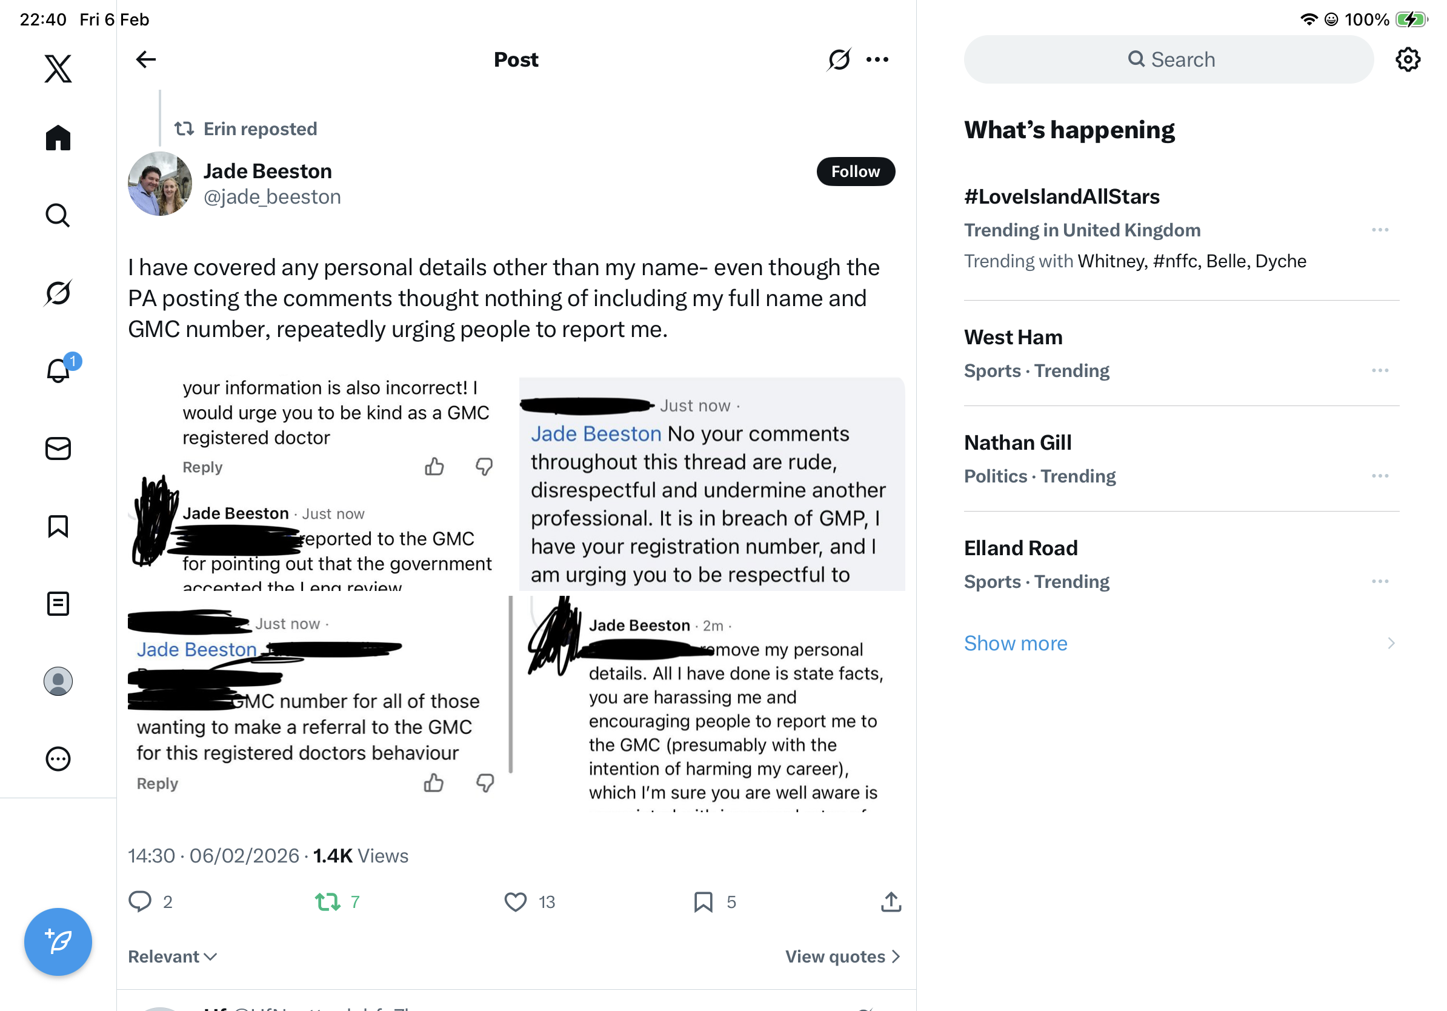The width and height of the screenshot is (1447, 1011).
Task: Bookmark this post
Action: click(703, 902)
